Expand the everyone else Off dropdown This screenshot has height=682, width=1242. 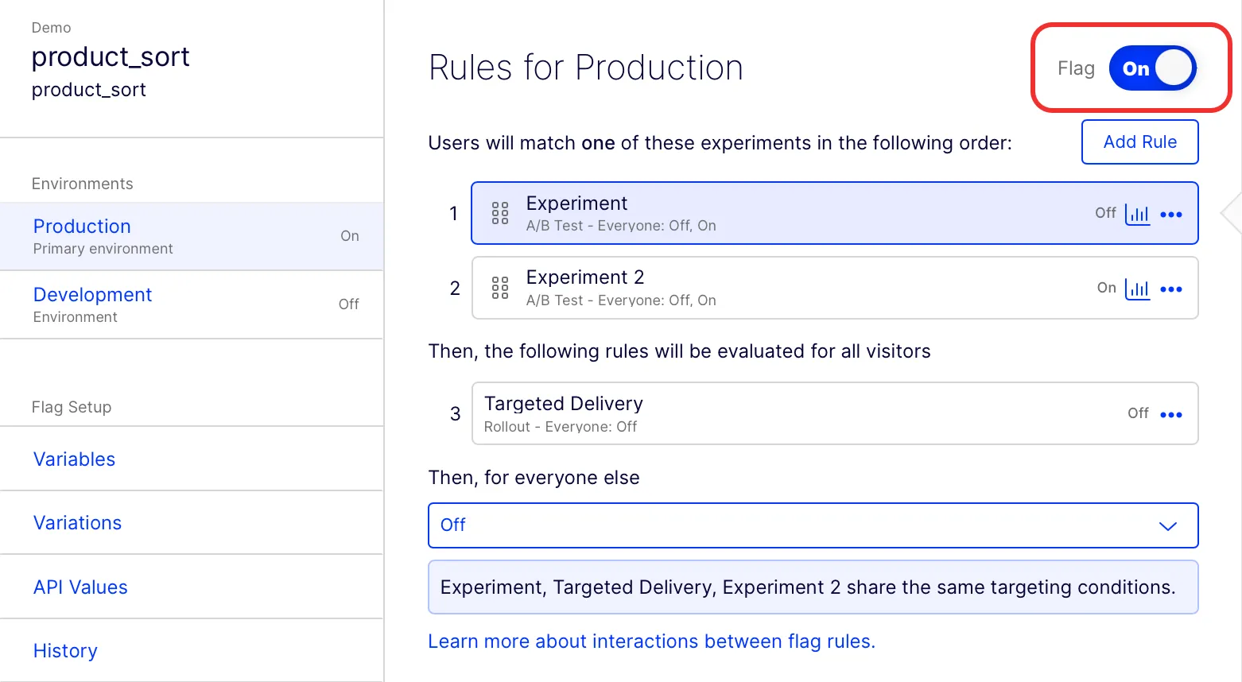pos(813,525)
